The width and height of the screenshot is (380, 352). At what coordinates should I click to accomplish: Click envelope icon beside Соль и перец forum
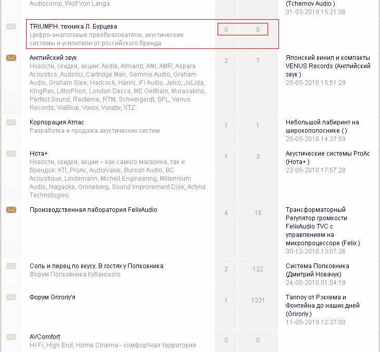(11, 266)
